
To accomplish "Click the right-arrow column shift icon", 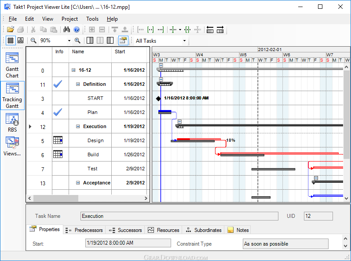I will point(220,29).
